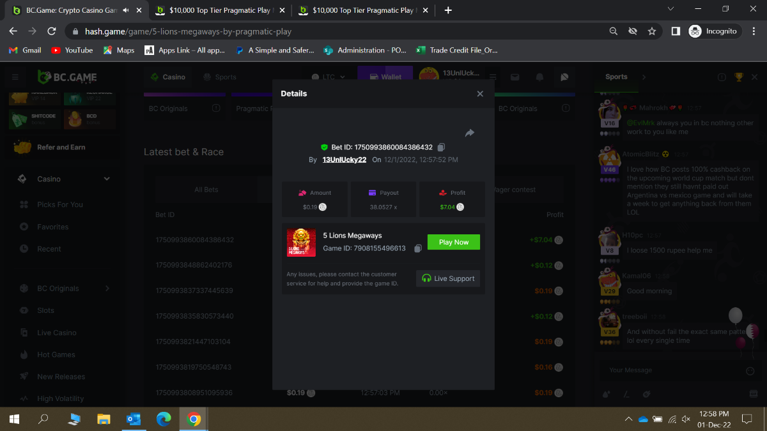Click the 5 Lions Megaways game thumbnail

(301, 243)
